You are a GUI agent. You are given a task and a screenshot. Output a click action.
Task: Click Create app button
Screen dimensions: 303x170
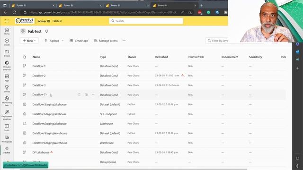[79, 41]
